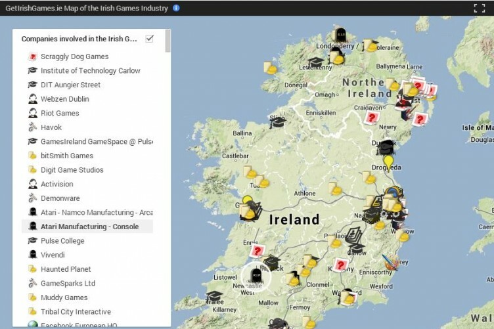Image resolution: width=494 pixels, height=329 pixels.
Task: Choose Riot Games from company list
Action: pyautogui.click(x=60, y=113)
